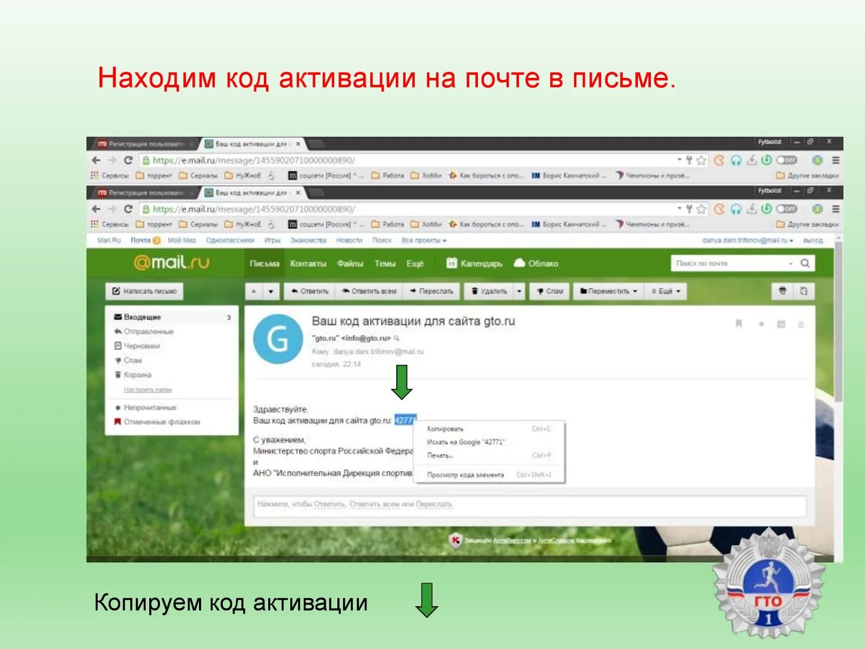Open Игры in portal bar

272,240
